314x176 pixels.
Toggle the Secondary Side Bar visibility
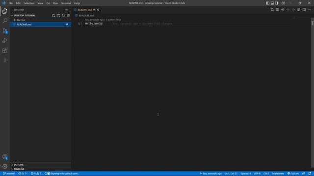pyautogui.click(x=277, y=3)
